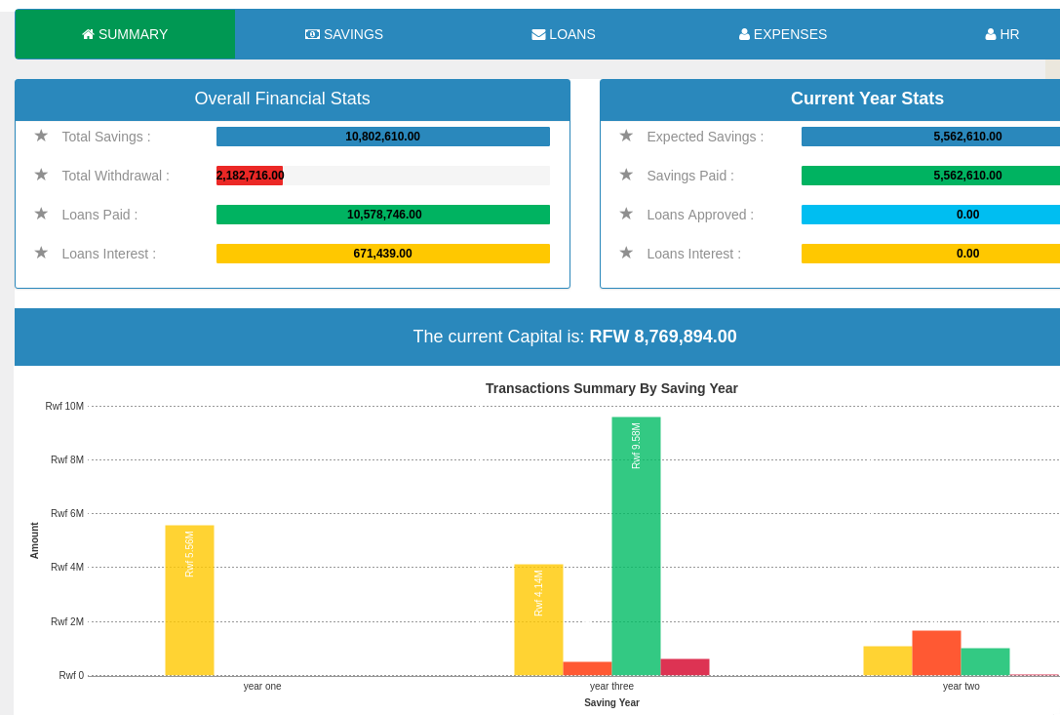Click the star icon next to Loans Paid
Image resolution: width=1060 pixels, height=715 pixels.
(x=41, y=215)
